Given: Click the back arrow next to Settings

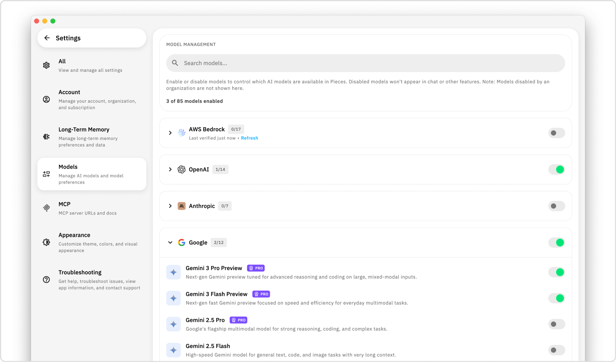Looking at the screenshot, I should tap(47, 38).
